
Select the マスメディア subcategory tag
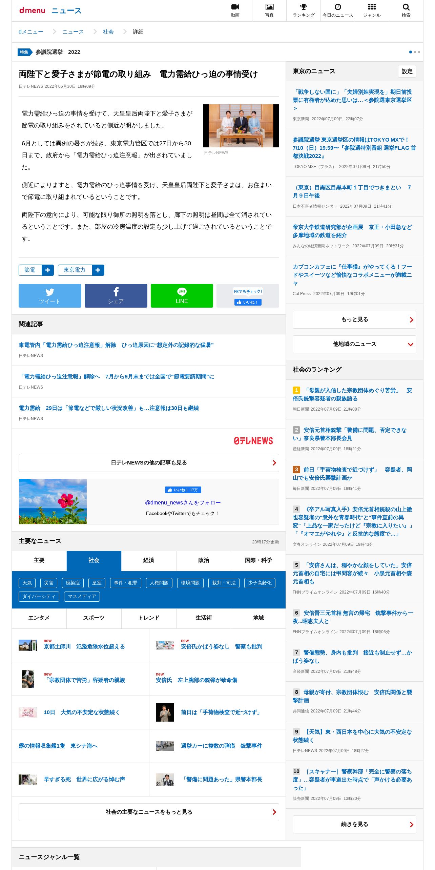coord(82,597)
